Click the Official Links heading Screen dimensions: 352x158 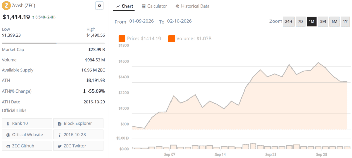[x=14, y=110]
